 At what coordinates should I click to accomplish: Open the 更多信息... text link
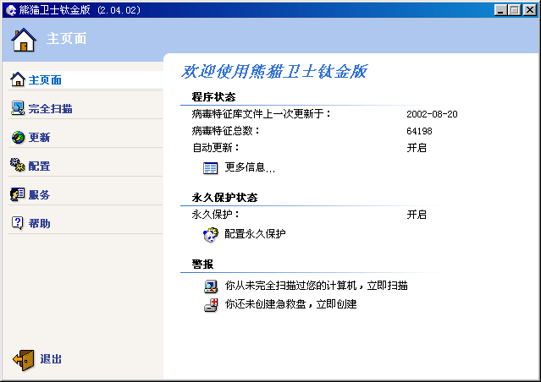pyautogui.click(x=250, y=168)
